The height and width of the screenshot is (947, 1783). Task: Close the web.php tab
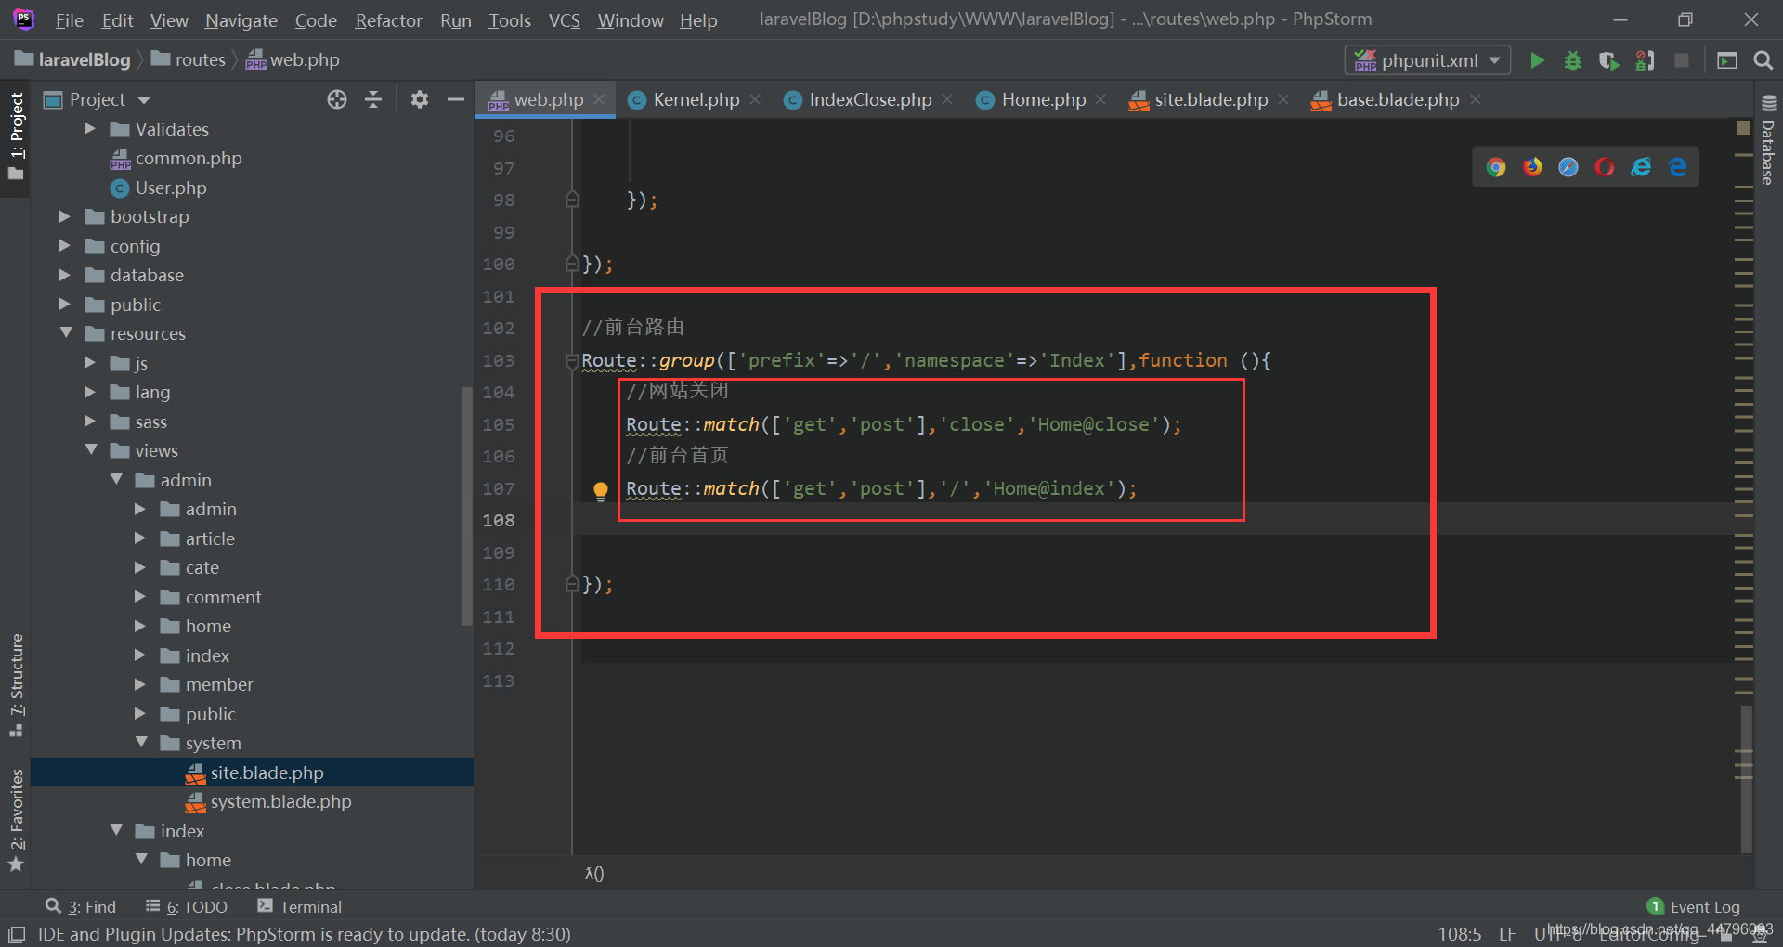(x=600, y=99)
